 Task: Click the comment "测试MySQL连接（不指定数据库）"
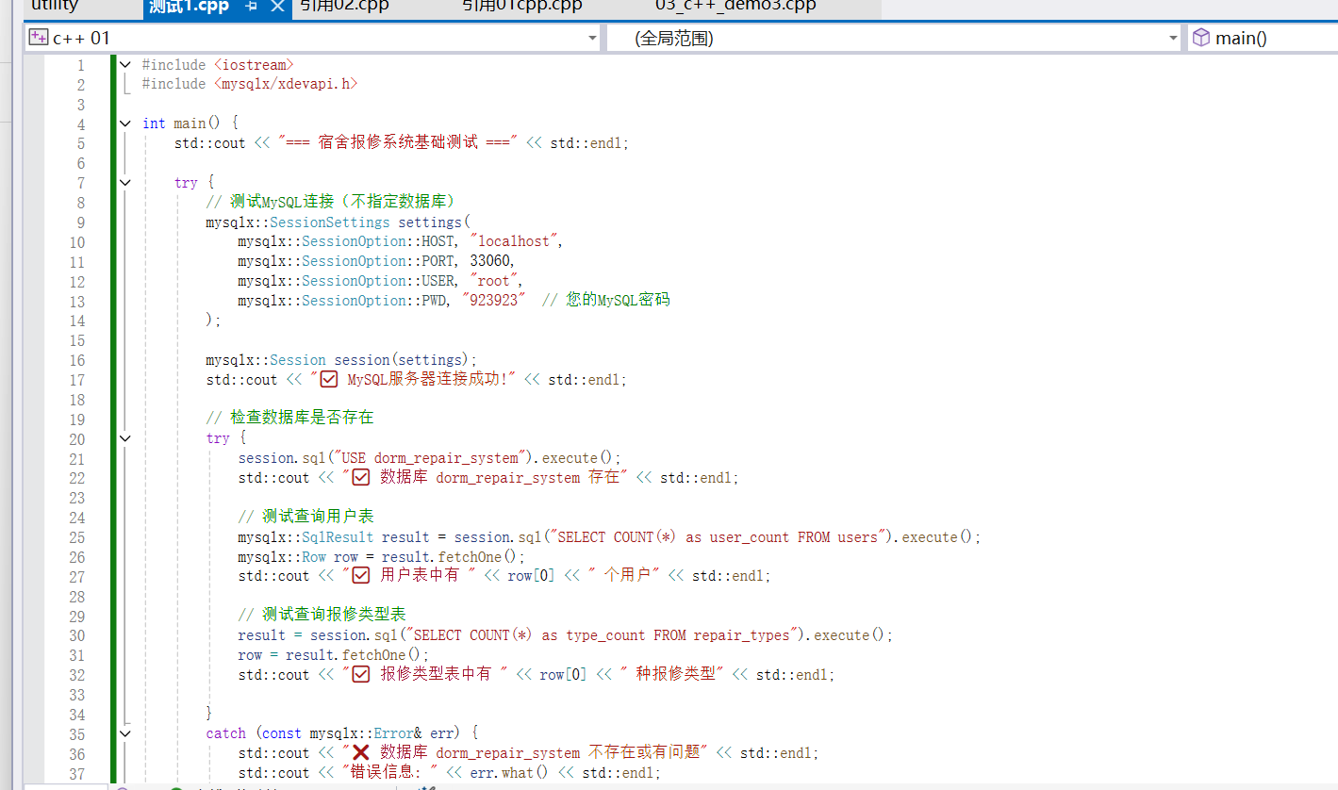[x=342, y=202]
